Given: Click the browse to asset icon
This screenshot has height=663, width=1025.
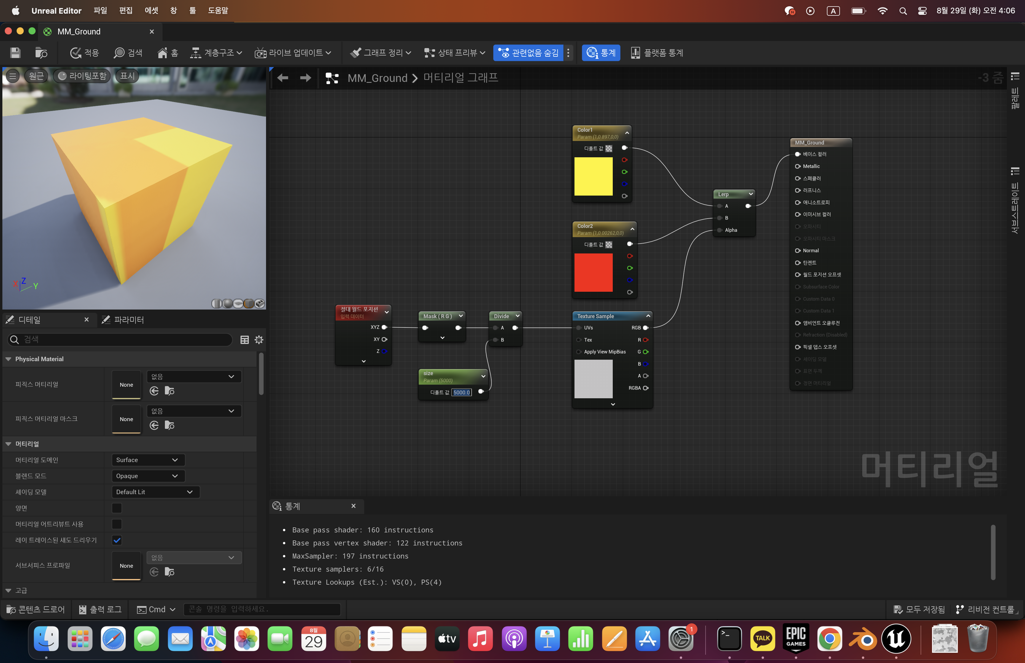Looking at the screenshot, I should tap(41, 53).
